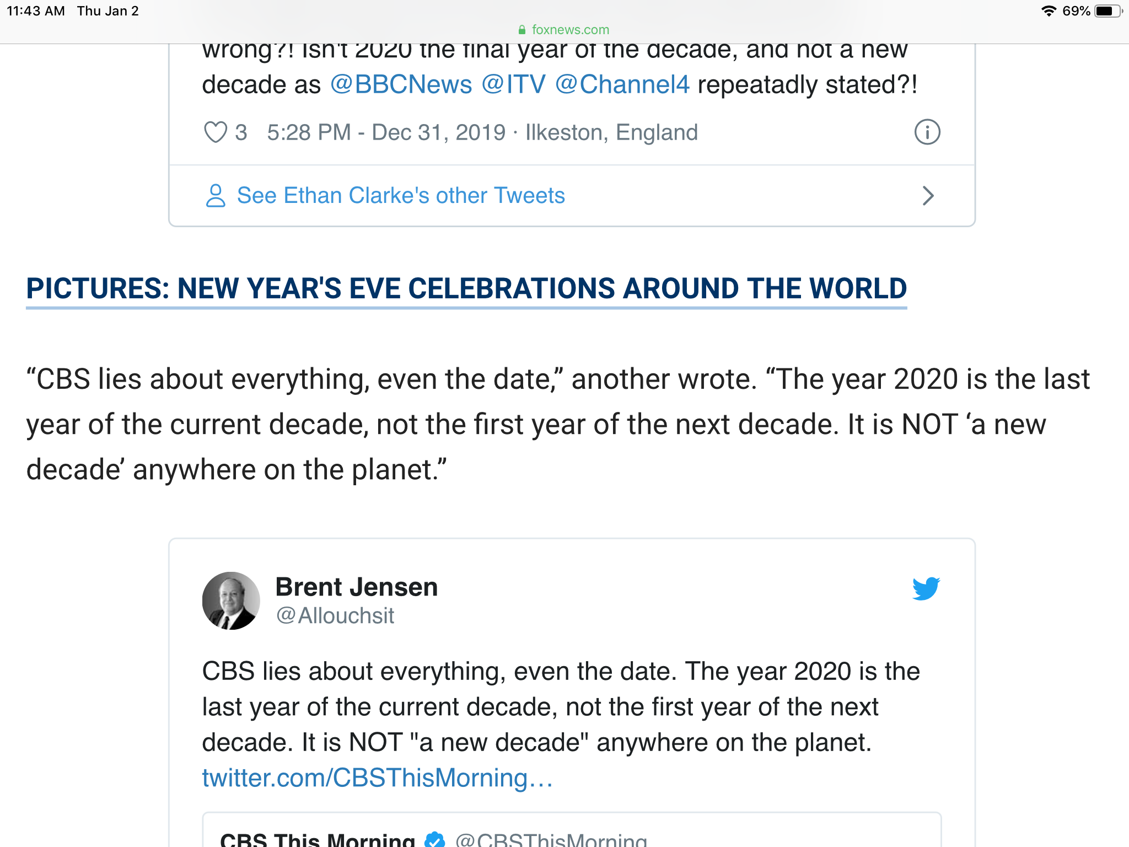Tap the Wi-Fi status icon
Image resolution: width=1129 pixels, height=847 pixels.
click(x=1049, y=11)
